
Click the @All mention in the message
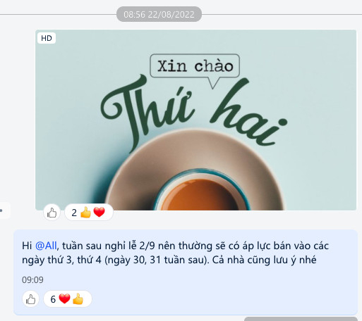(46, 246)
